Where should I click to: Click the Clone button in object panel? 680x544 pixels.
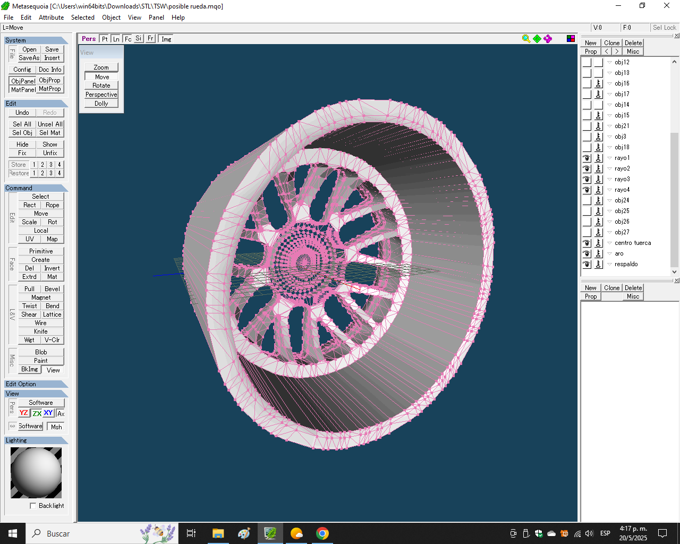click(611, 43)
